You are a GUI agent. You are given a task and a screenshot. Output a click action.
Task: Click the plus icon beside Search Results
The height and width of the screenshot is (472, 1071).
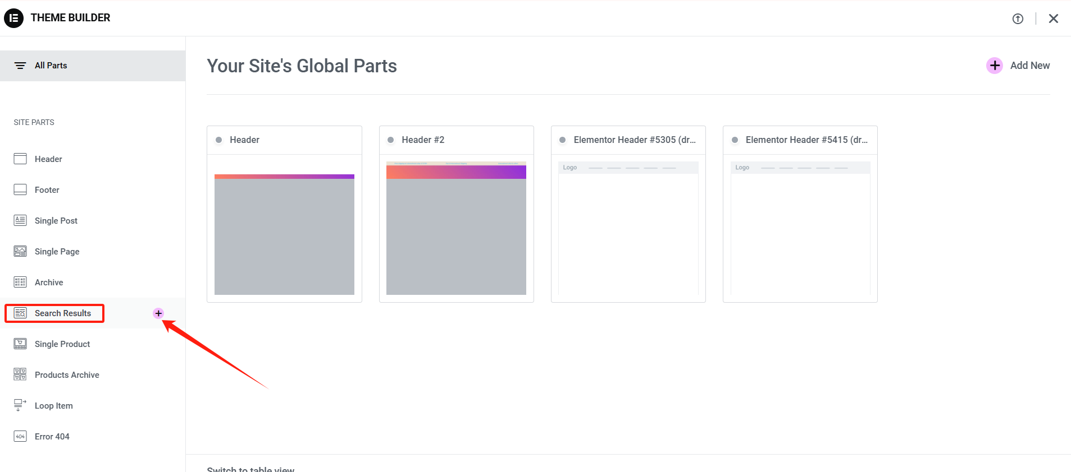click(158, 313)
